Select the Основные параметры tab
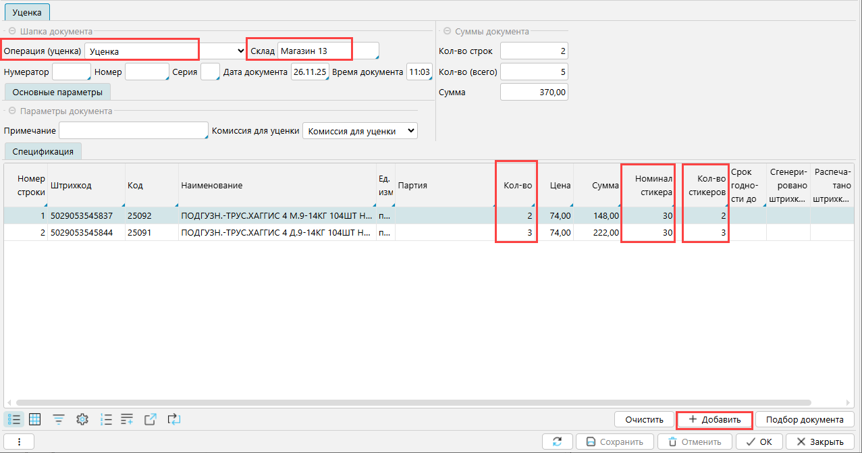This screenshot has height=453, width=862. tap(57, 92)
